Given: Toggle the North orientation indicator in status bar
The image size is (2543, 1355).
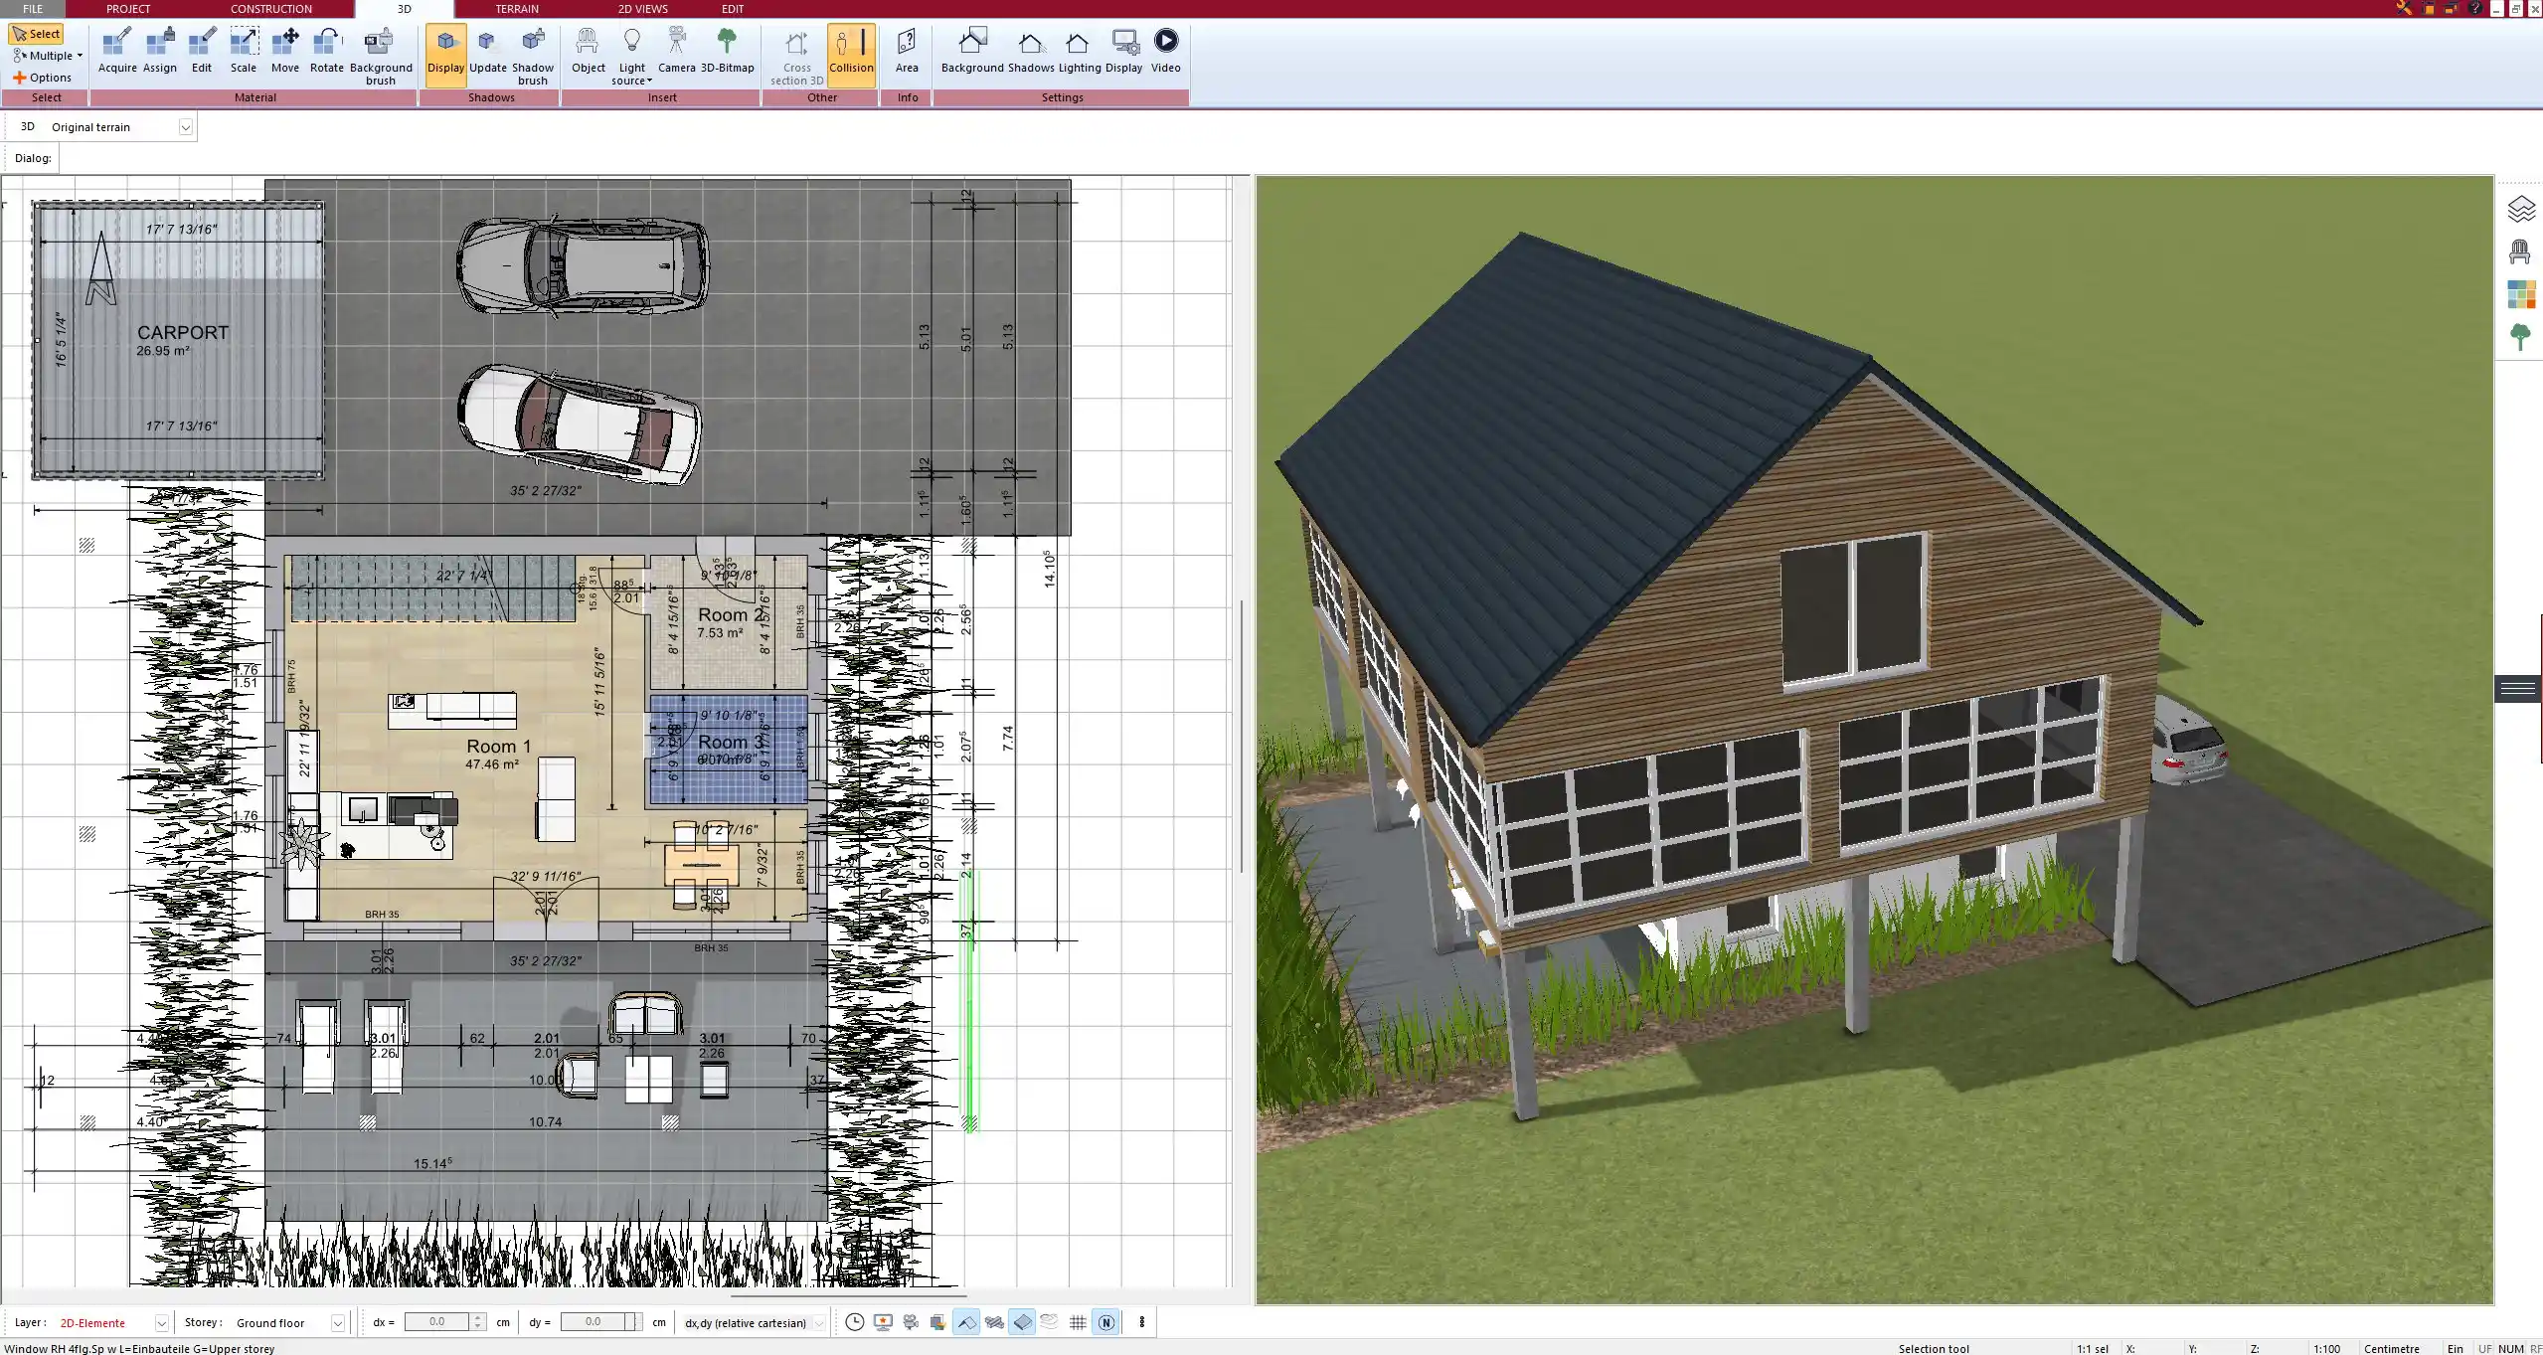Looking at the screenshot, I should 1106,1322.
